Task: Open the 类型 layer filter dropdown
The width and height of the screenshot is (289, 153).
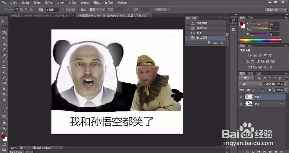Action: pyautogui.click(x=247, y=78)
